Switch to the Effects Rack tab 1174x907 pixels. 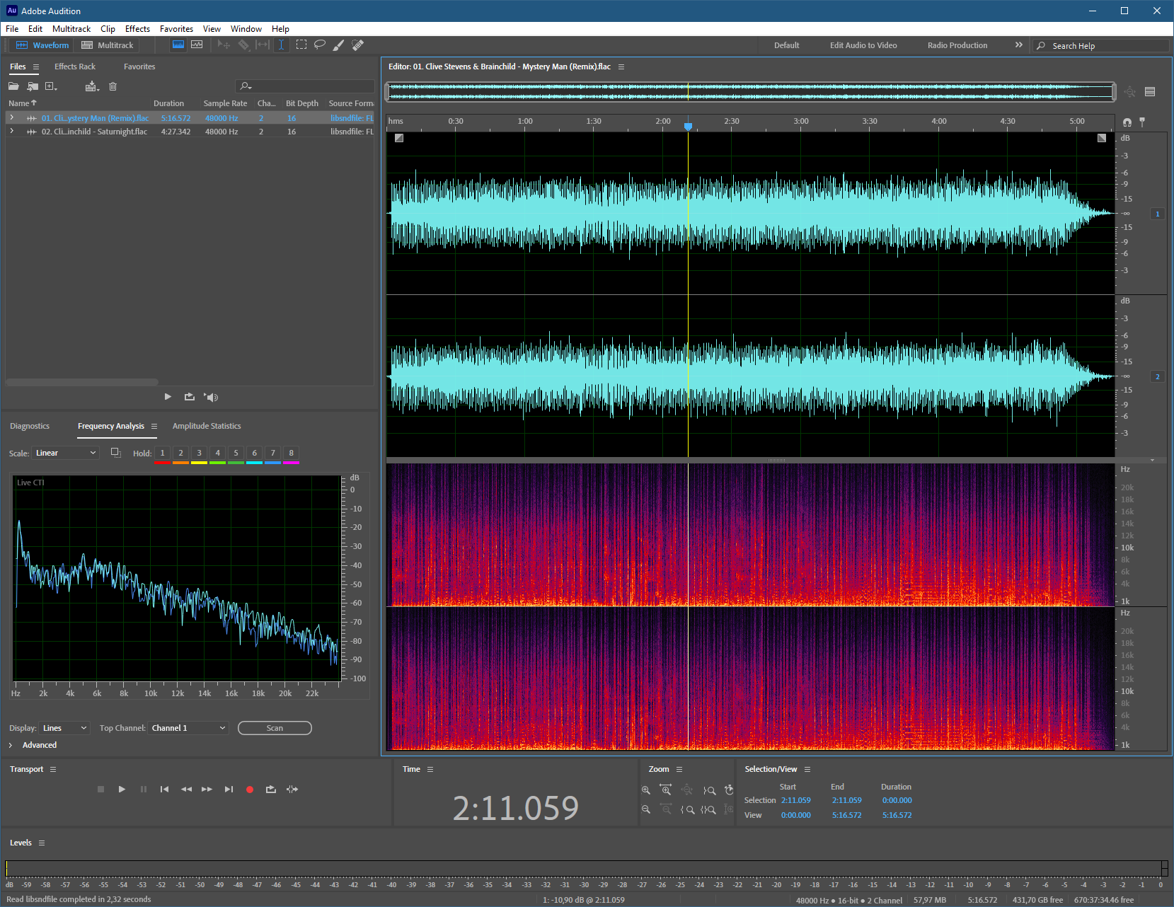pyautogui.click(x=75, y=67)
